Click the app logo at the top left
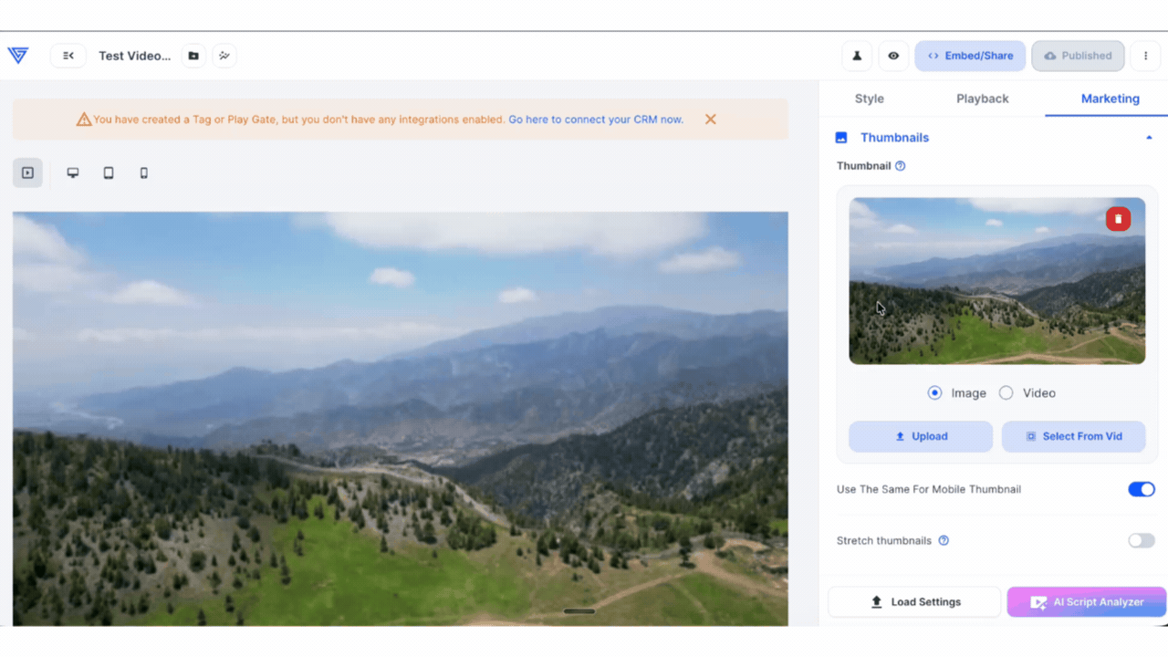Viewport: 1168px width, 657px height. coord(17,56)
